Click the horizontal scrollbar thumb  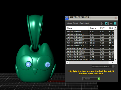tap(89, 62)
